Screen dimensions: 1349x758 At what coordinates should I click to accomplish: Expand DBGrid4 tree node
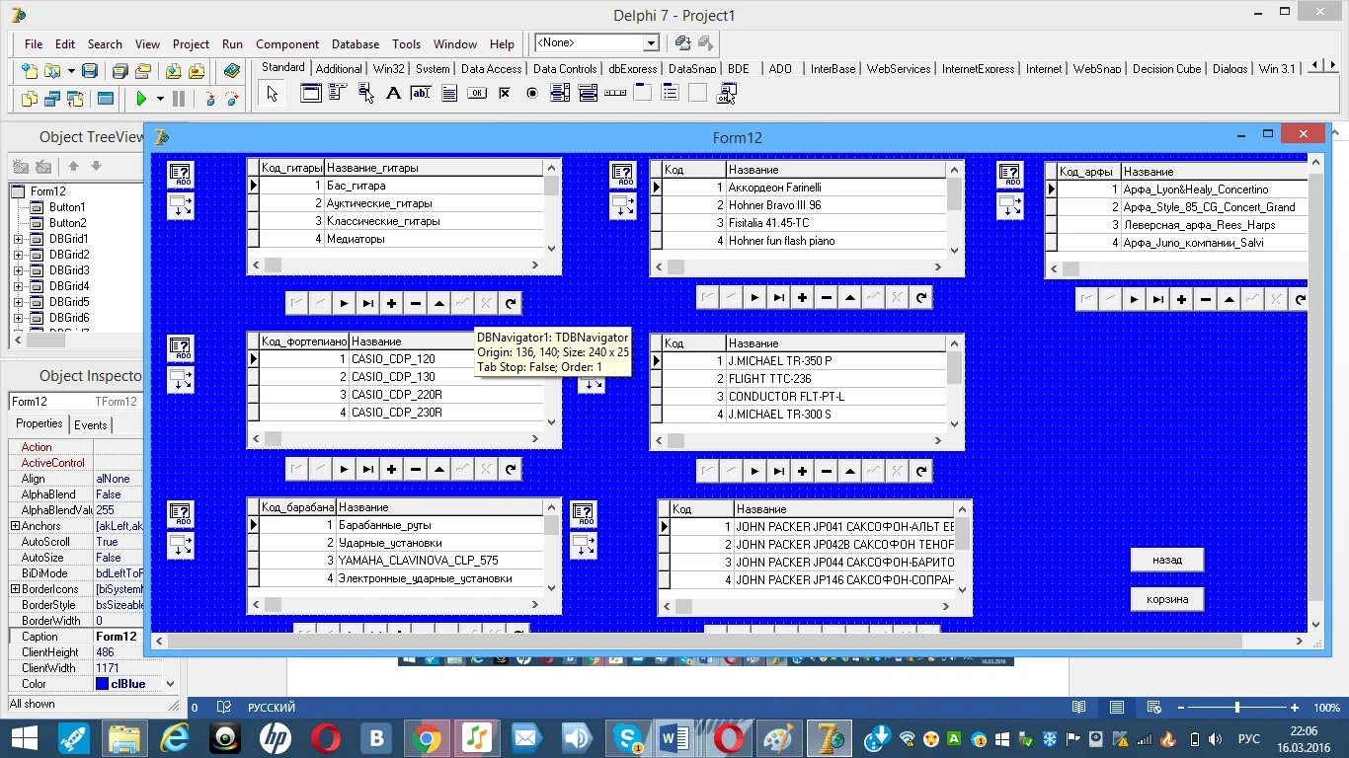[18, 286]
